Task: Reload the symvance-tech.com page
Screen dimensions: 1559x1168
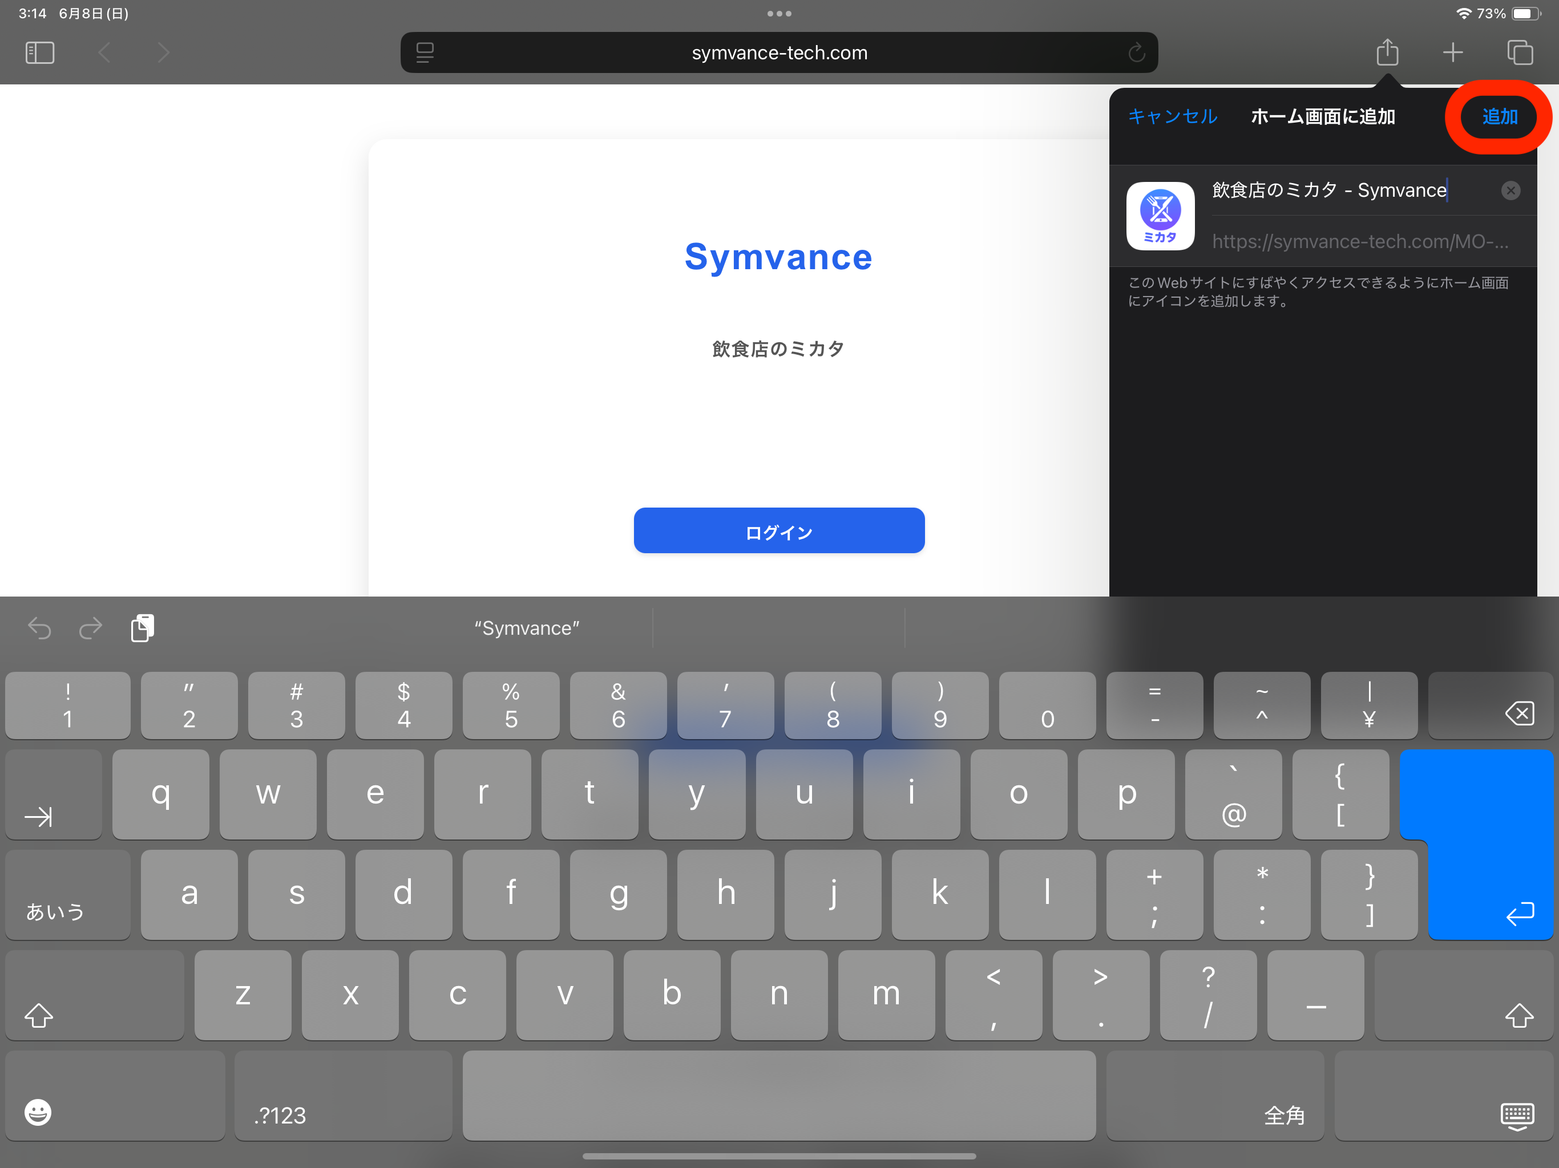Action: coord(1136,53)
